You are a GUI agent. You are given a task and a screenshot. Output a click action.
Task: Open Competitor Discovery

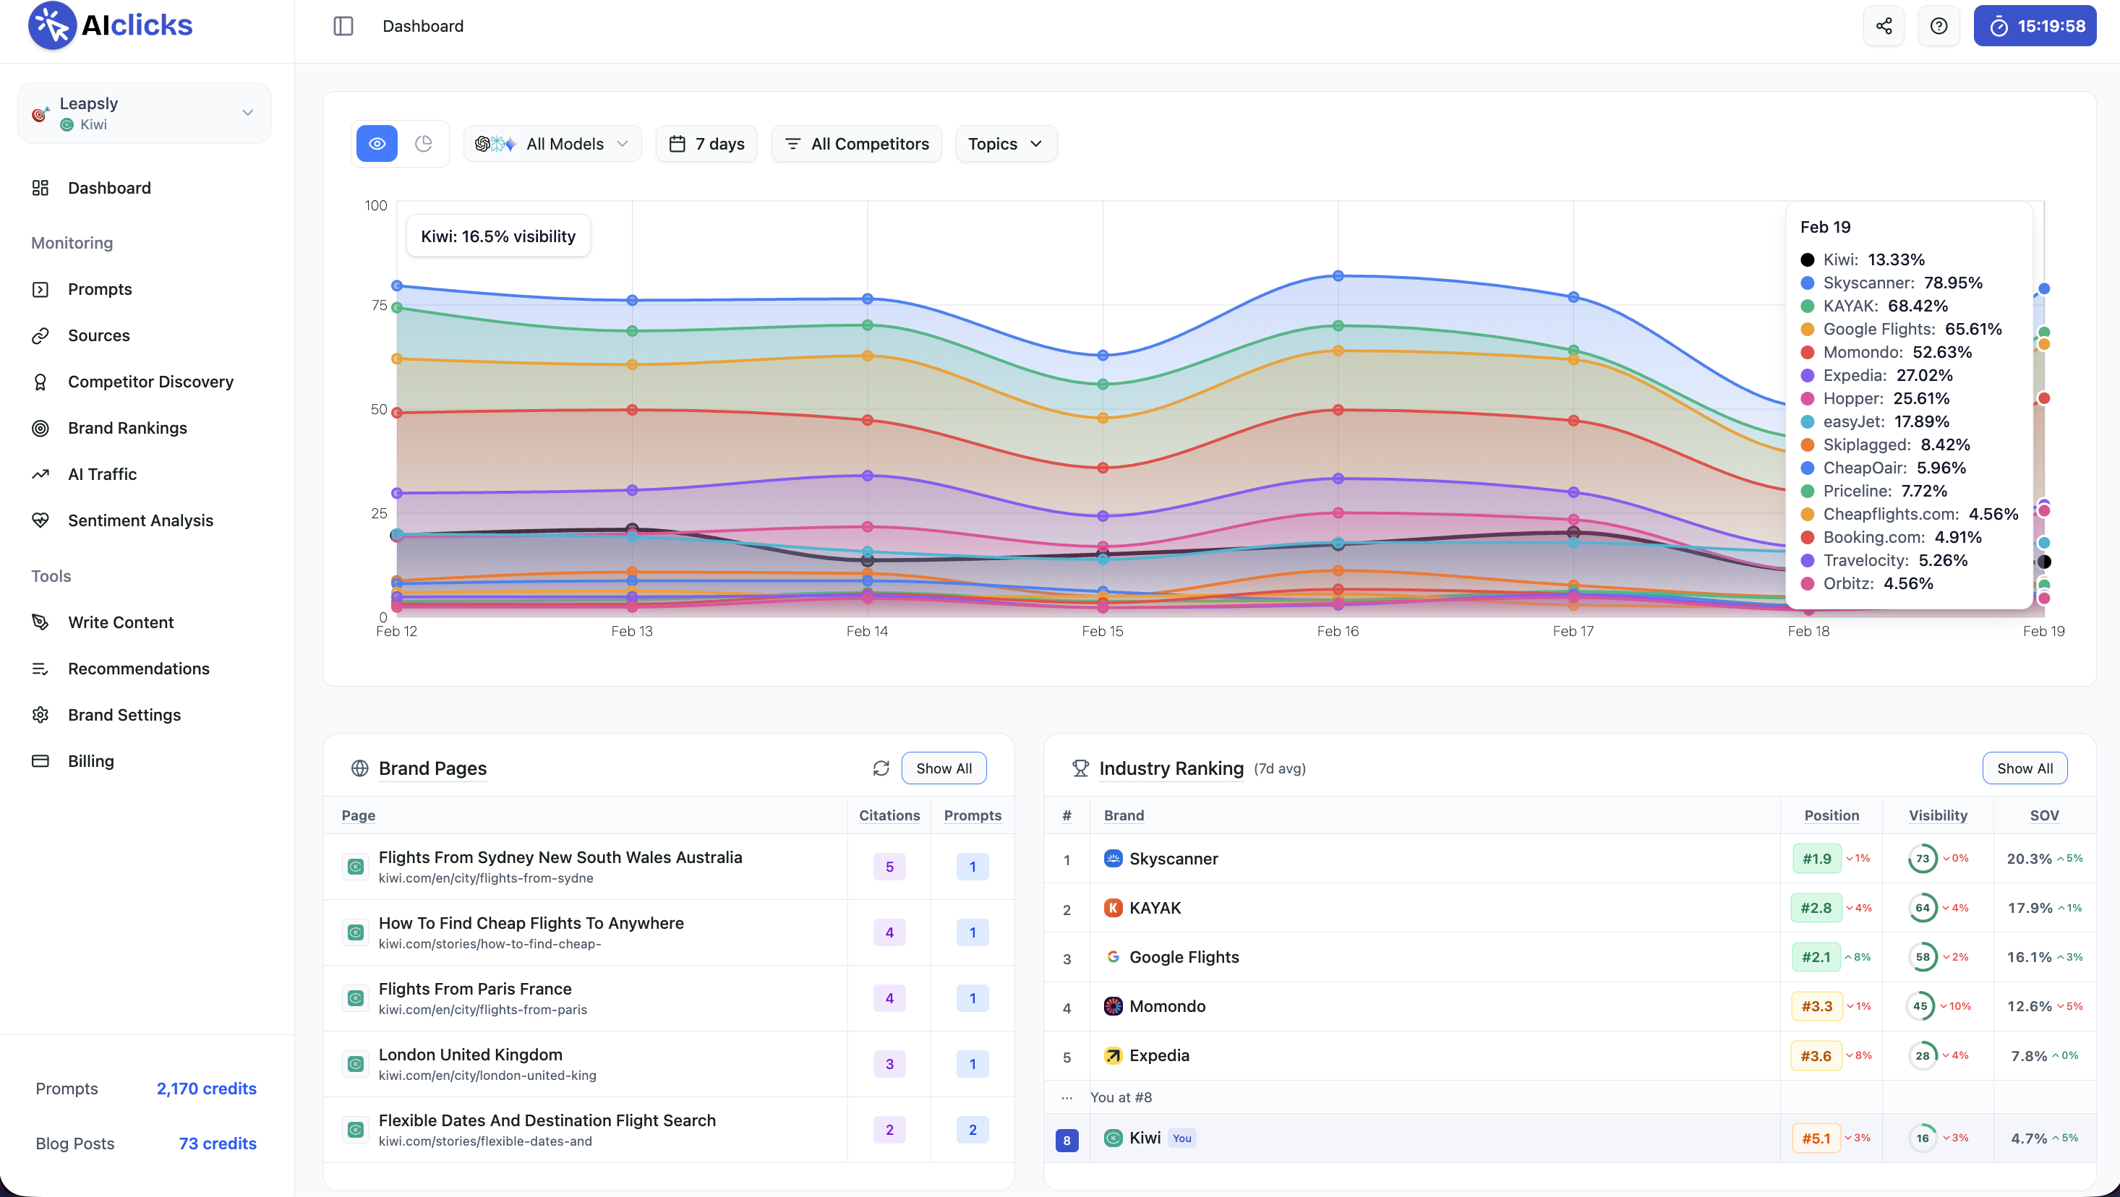pos(149,381)
